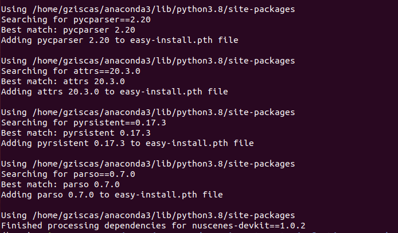This screenshot has height=233, width=398.
Task: Click 'Adding attrs 20.3.0' output line
Action: click(114, 92)
